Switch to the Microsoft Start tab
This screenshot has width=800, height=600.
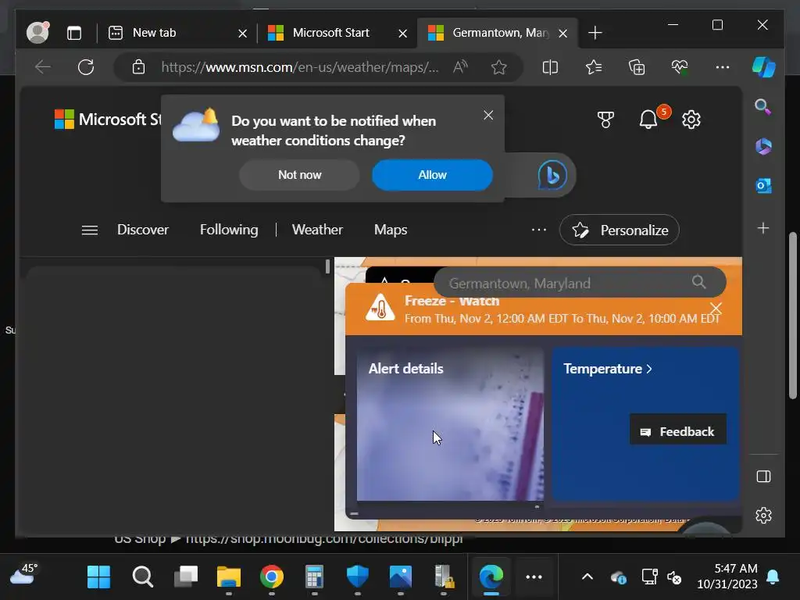(337, 33)
